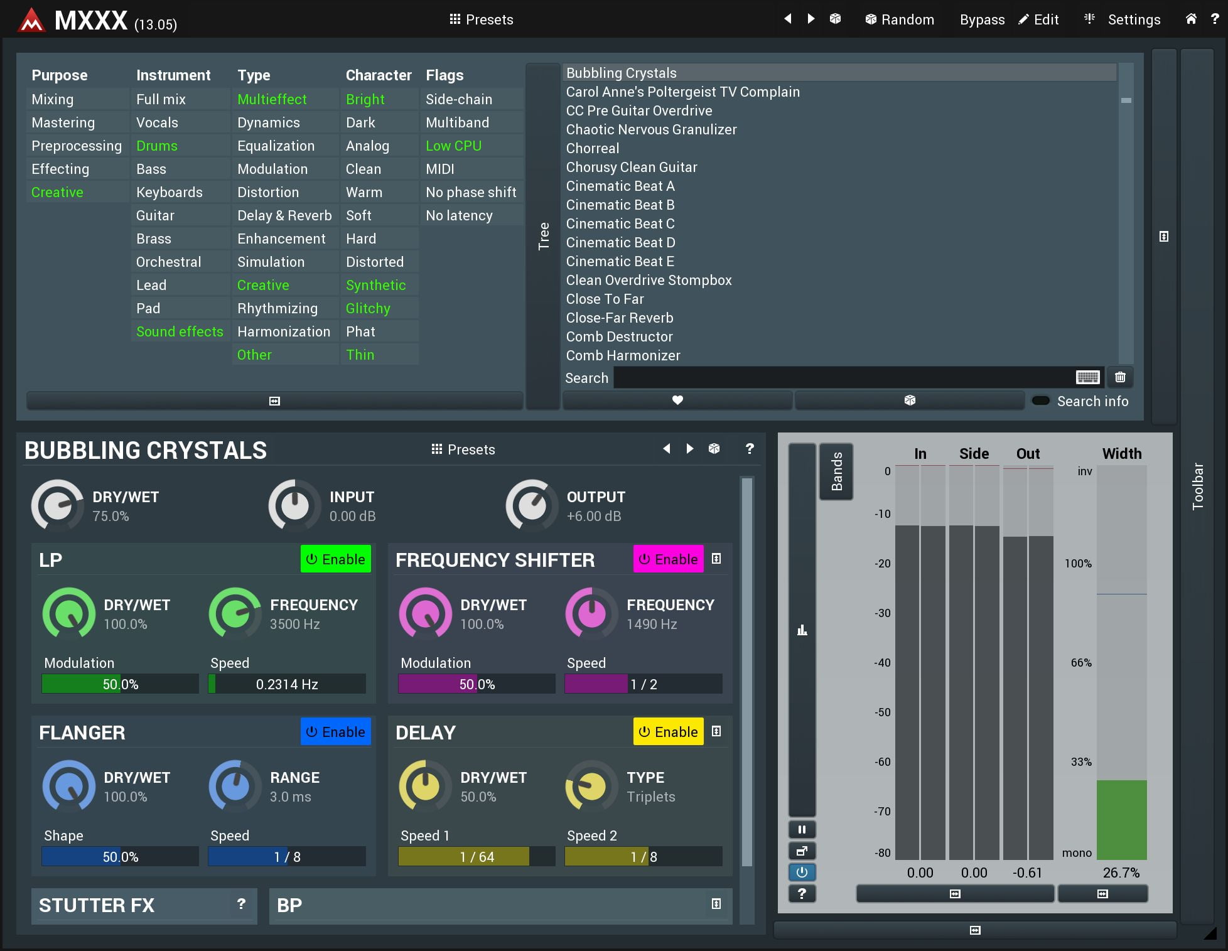Pause the meters with the pause icon
This screenshot has width=1228, height=951.
coord(802,830)
